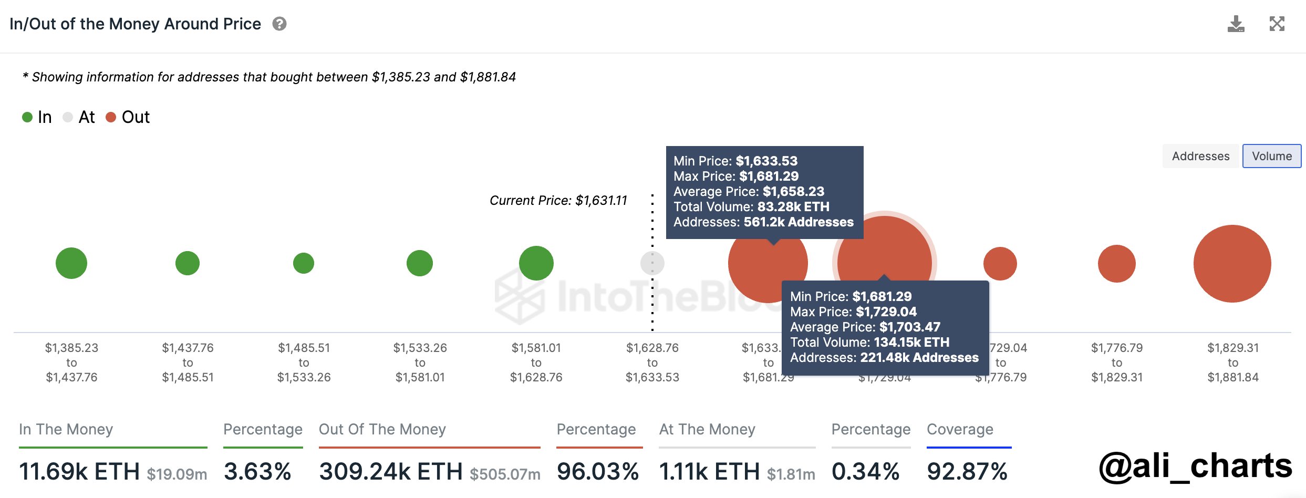
Task: Click the Out Of The Money heading
Action: pyautogui.click(x=382, y=429)
